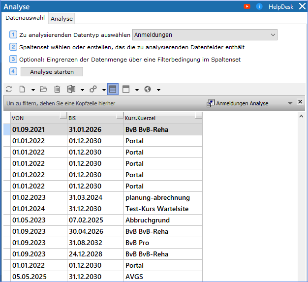This screenshot has width=308, height=282.
Task: Toggle the window layout view icon
Action: click(126, 89)
